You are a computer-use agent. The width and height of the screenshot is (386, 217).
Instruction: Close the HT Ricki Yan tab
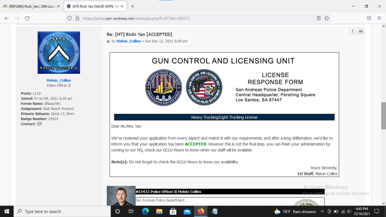122,6
